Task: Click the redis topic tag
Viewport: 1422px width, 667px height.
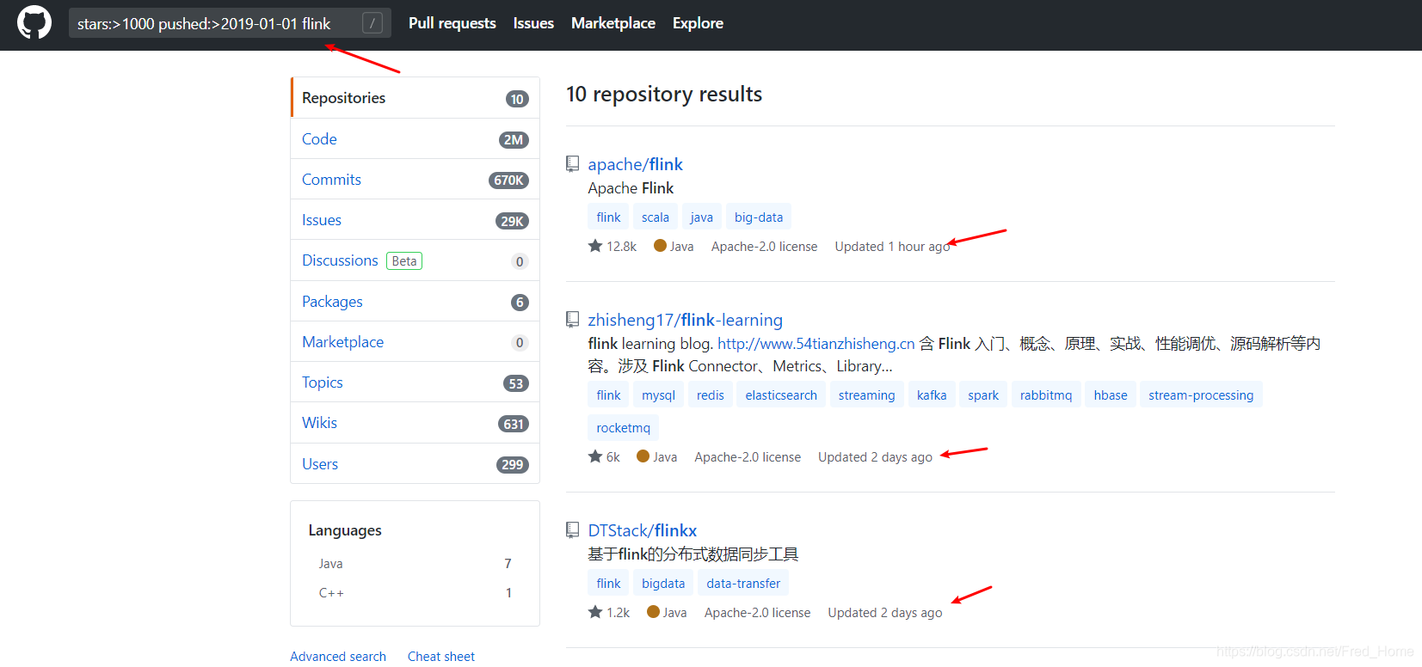Action: [710, 395]
